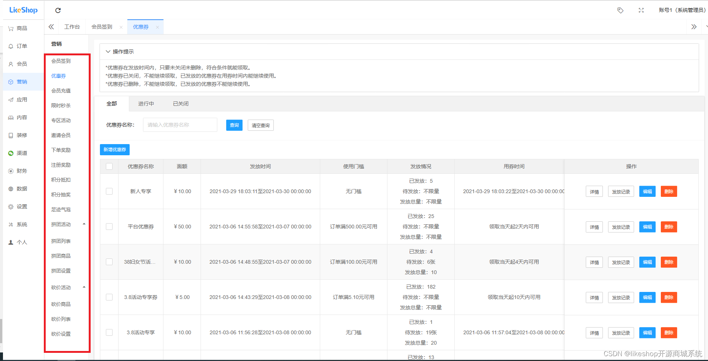Open 限时秒杀 in marketing submenu

61,105
